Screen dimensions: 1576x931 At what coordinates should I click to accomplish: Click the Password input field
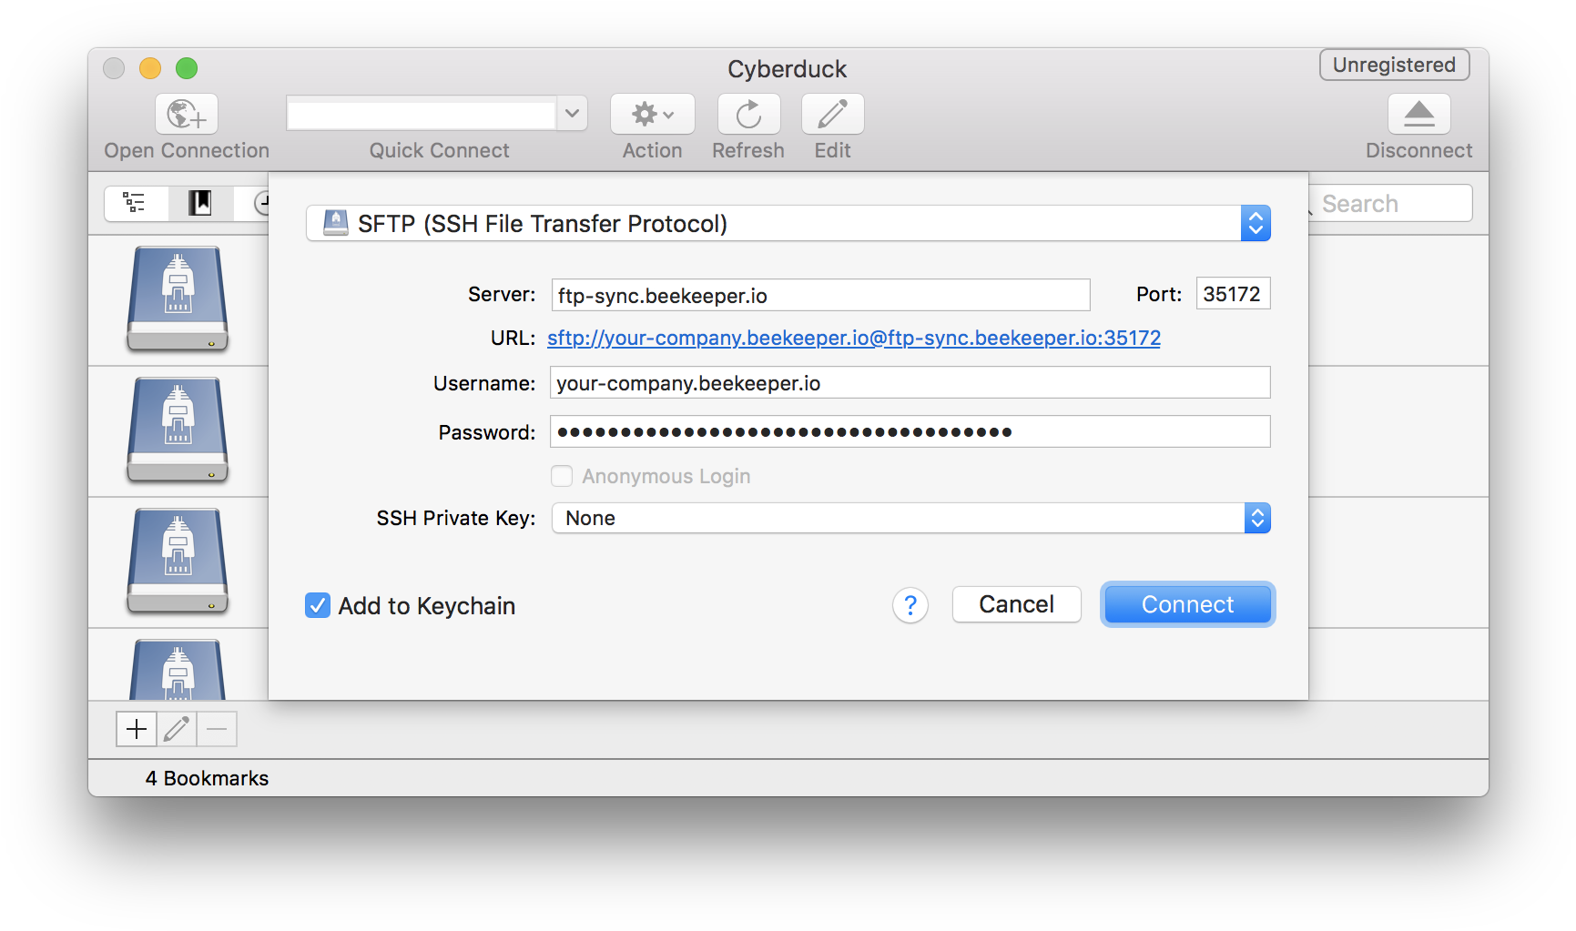(910, 431)
